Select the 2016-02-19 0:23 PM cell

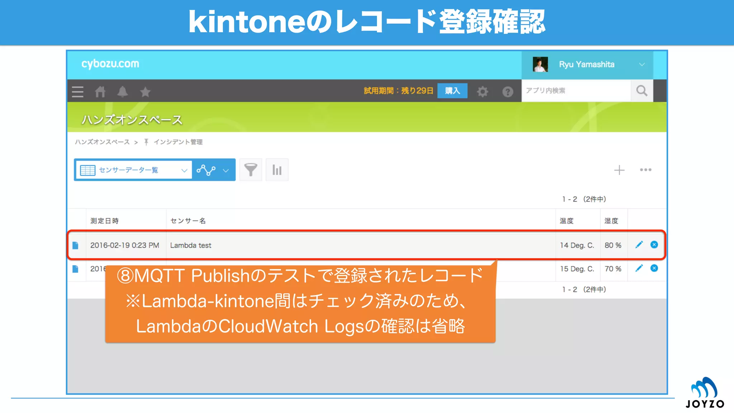click(125, 245)
